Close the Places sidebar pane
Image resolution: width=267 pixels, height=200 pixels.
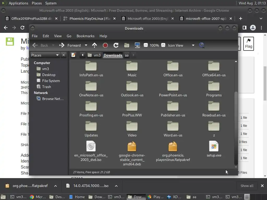coord(64,55)
